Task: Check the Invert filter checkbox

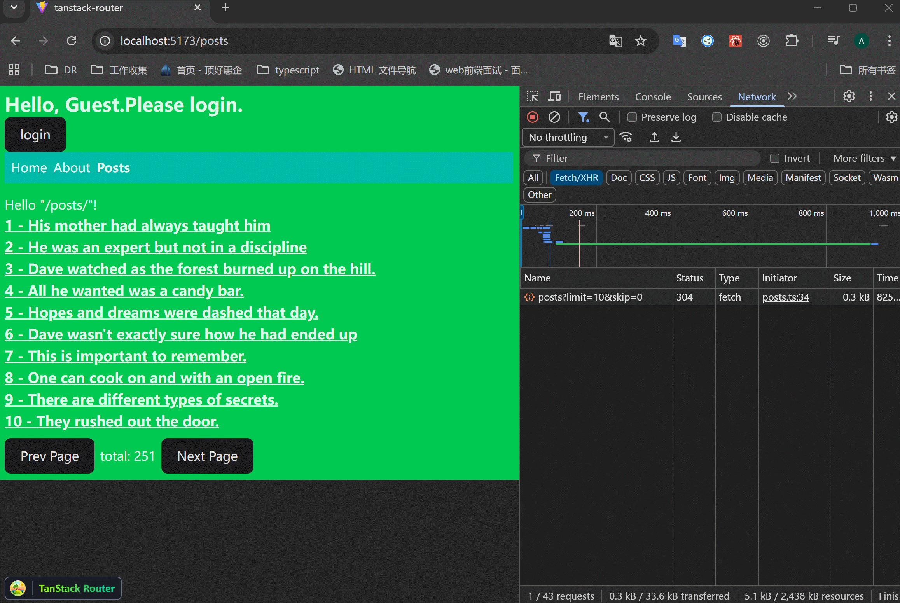Action: [x=775, y=158]
